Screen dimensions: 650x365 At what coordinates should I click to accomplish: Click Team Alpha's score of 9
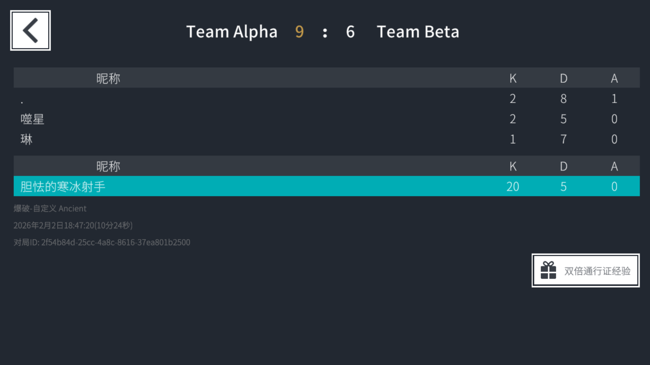pyautogui.click(x=299, y=32)
